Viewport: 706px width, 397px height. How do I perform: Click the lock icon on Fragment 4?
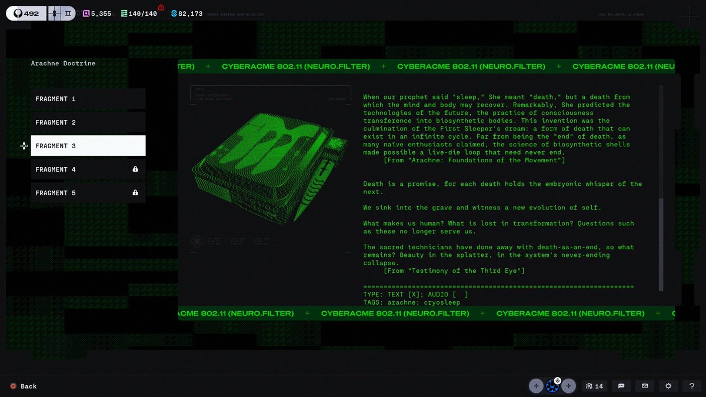[x=135, y=169]
